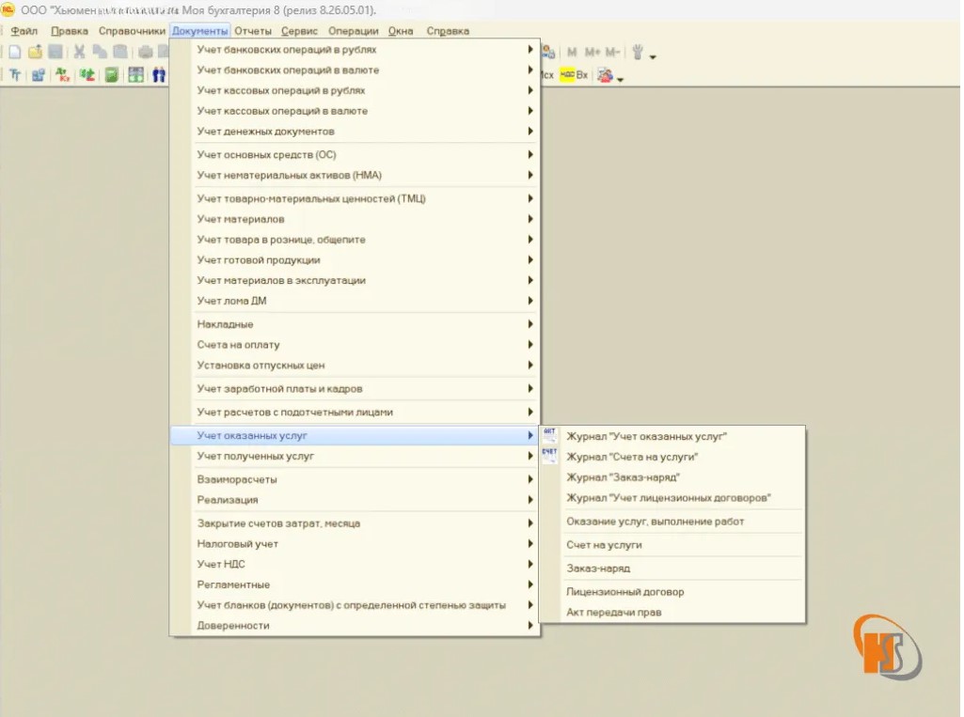Viewport: 964px width, 717px height.
Task: Click the user with lock icon
Action: pyautogui.click(x=548, y=53)
